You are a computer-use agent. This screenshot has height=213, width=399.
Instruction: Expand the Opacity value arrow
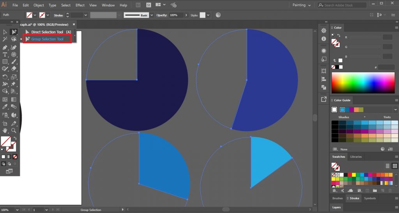click(186, 15)
